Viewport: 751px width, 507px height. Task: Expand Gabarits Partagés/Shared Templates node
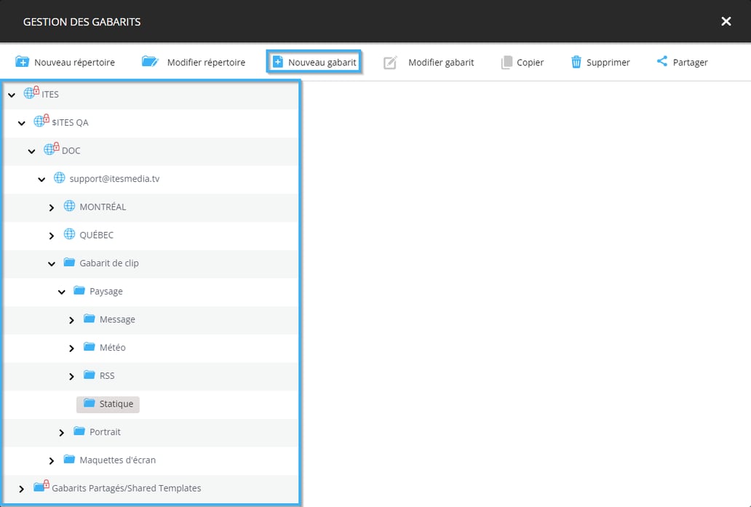[21, 489]
